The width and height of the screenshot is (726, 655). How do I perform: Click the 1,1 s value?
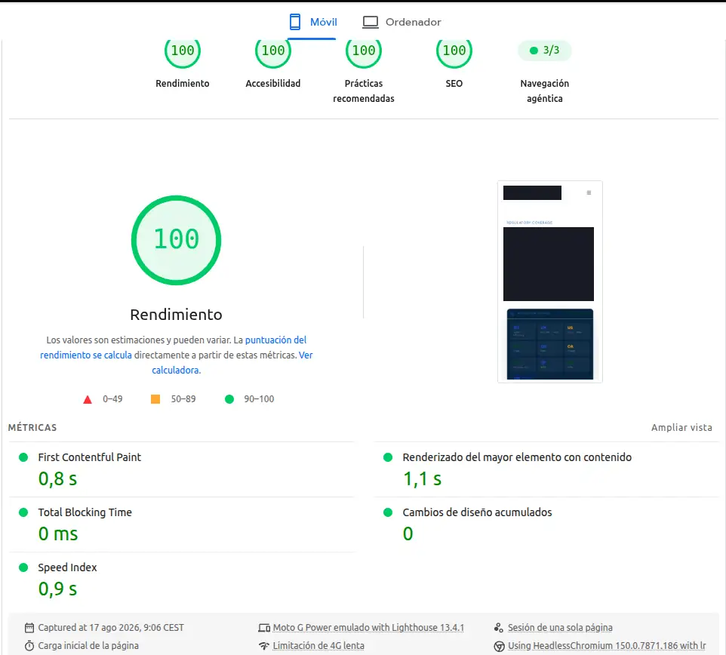[423, 478]
